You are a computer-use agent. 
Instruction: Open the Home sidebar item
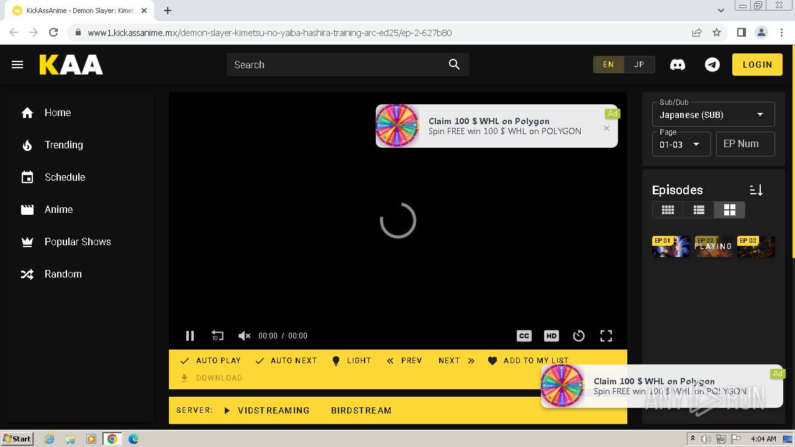[81, 112]
